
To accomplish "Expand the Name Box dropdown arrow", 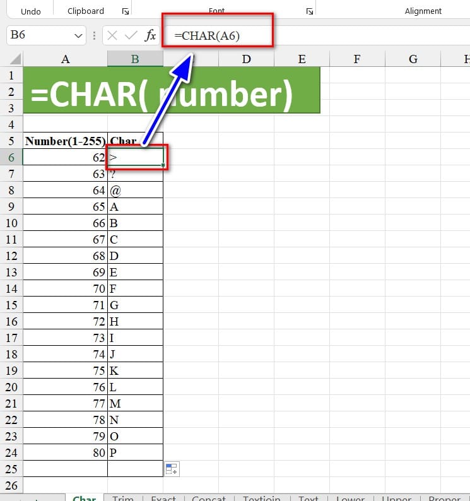I will coord(79,35).
